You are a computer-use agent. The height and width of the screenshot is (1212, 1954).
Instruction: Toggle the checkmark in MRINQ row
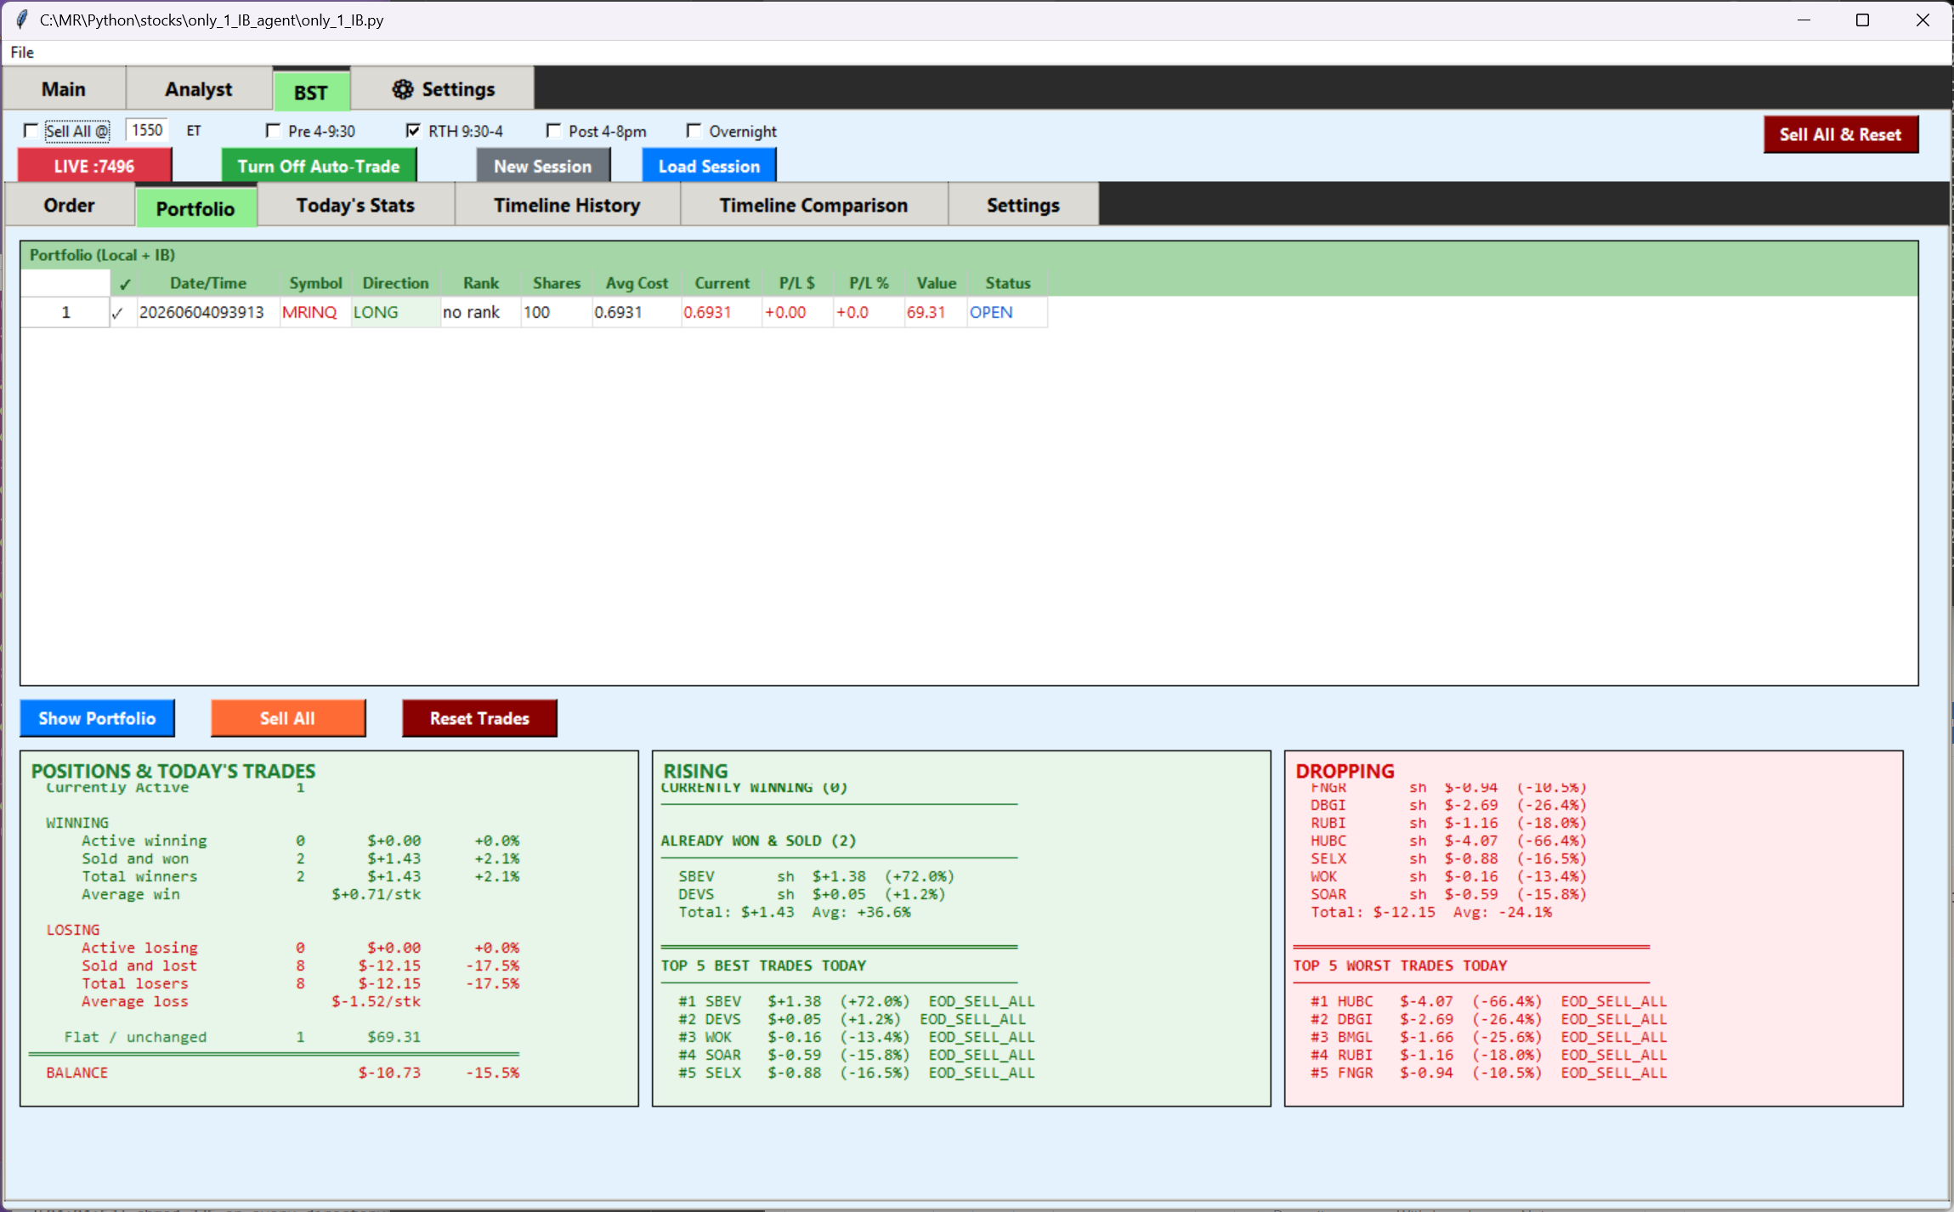tap(118, 313)
